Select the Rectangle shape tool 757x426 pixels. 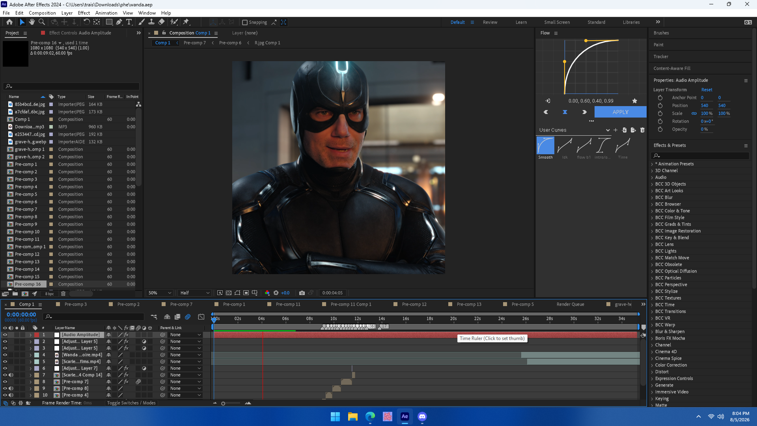tap(109, 22)
